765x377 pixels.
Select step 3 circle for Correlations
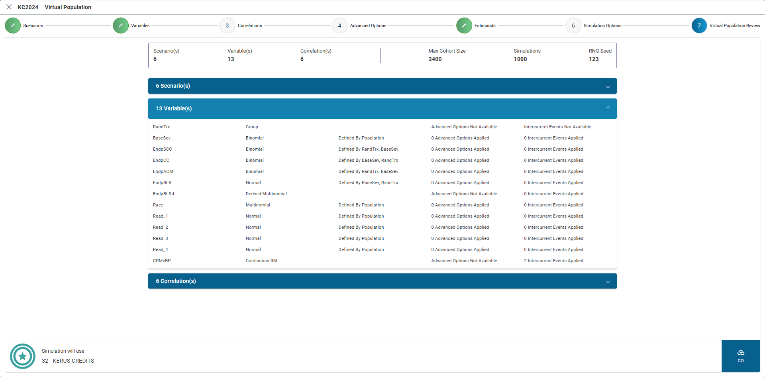pyautogui.click(x=227, y=26)
